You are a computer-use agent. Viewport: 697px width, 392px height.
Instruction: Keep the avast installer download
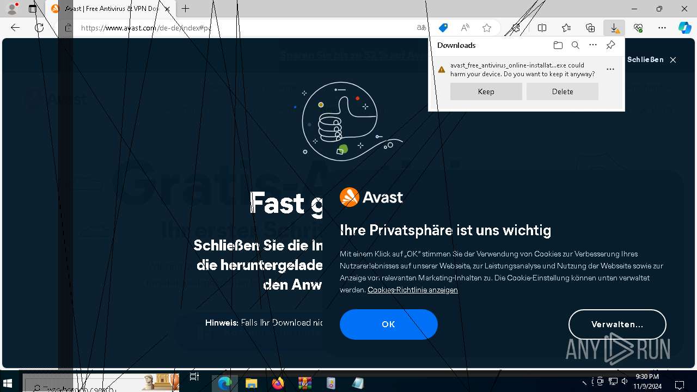486,91
